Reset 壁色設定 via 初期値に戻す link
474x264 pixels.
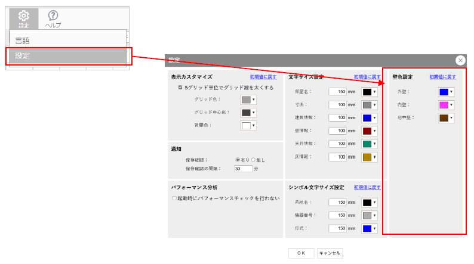[x=442, y=77]
